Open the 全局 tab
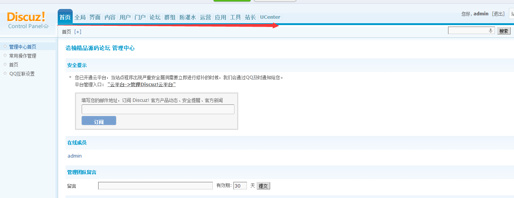 click(x=80, y=17)
